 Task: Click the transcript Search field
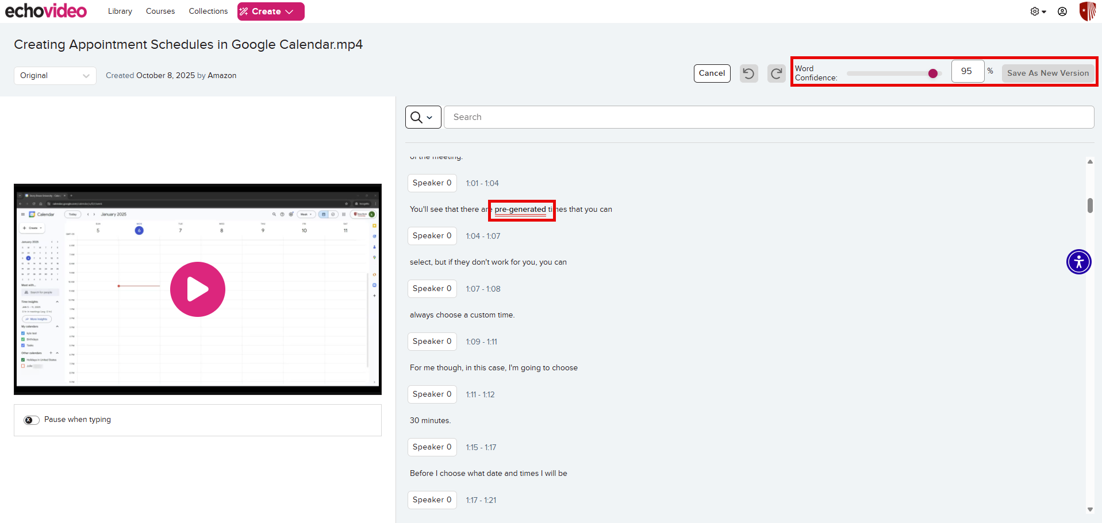pyautogui.click(x=769, y=117)
